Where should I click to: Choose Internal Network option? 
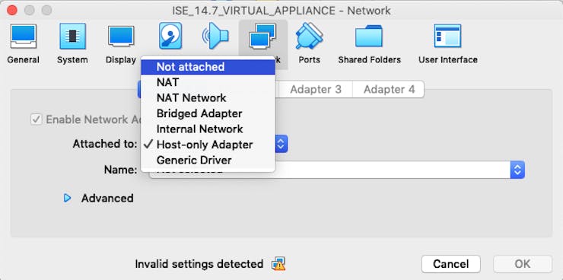point(208,129)
